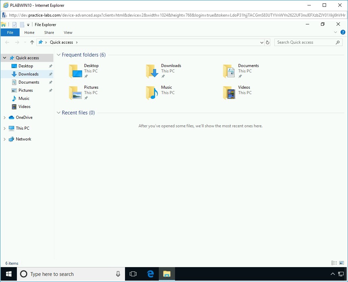The height and width of the screenshot is (282, 348).
Task: Unpin Pictures from Quick access
Action: click(x=50, y=90)
